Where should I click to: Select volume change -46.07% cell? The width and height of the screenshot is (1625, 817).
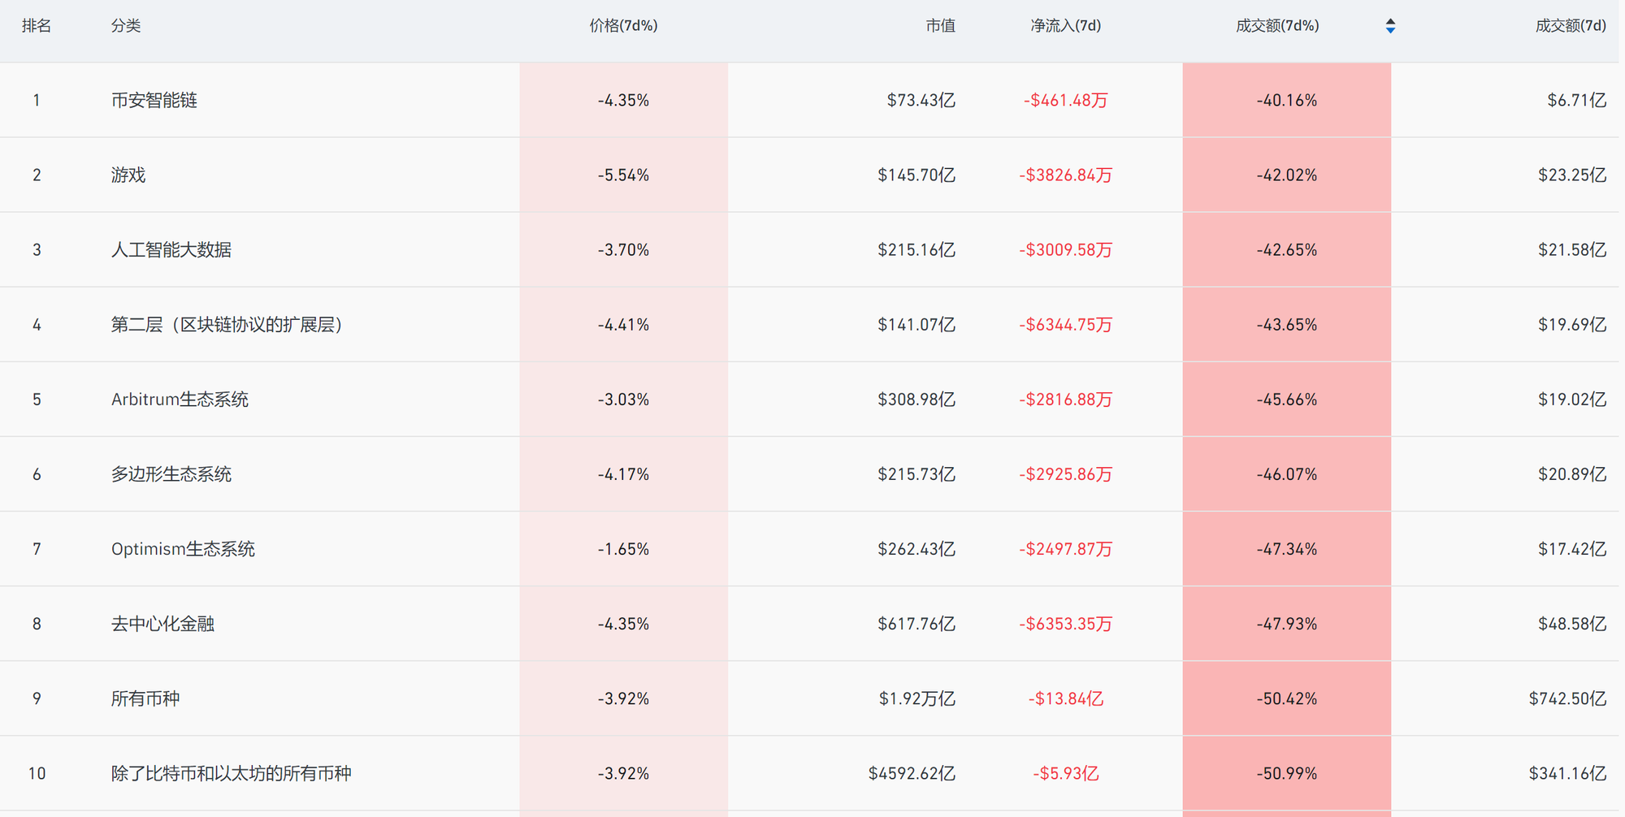coord(1287,473)
